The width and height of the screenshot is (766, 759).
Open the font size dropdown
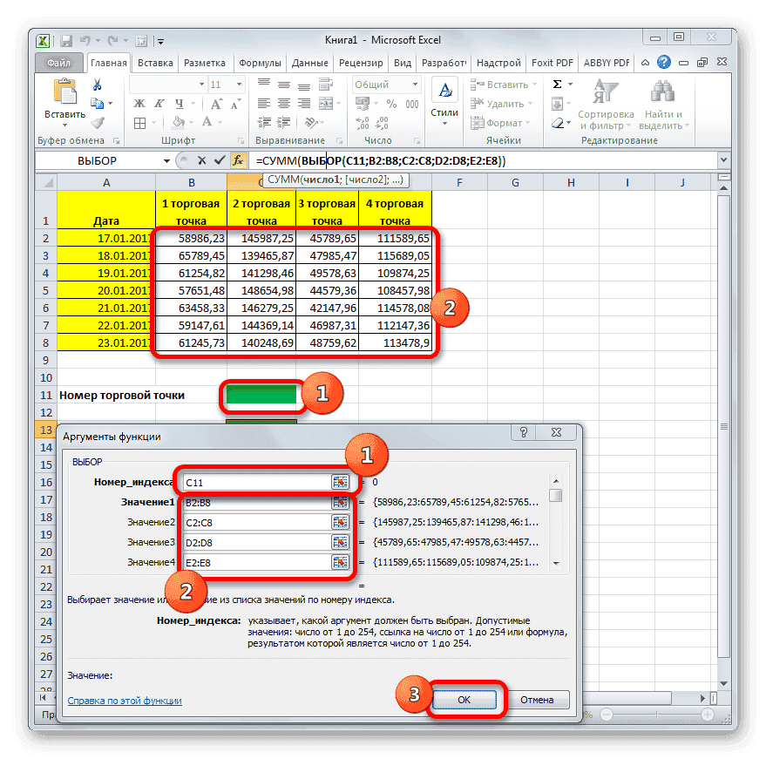(x=238, y=84)
